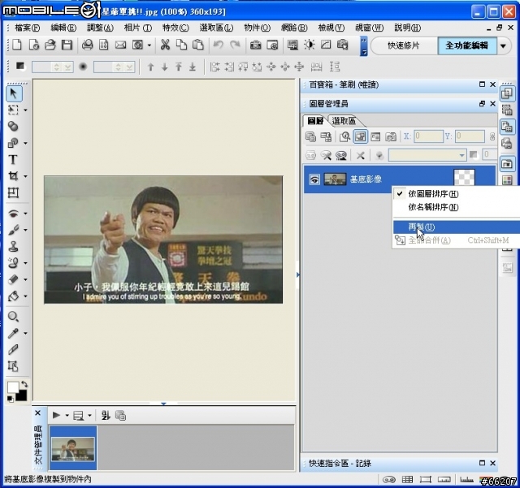Screen dimensions: 520x488
Task: Open the 視窗(W) menu
Action: (369, 28)
